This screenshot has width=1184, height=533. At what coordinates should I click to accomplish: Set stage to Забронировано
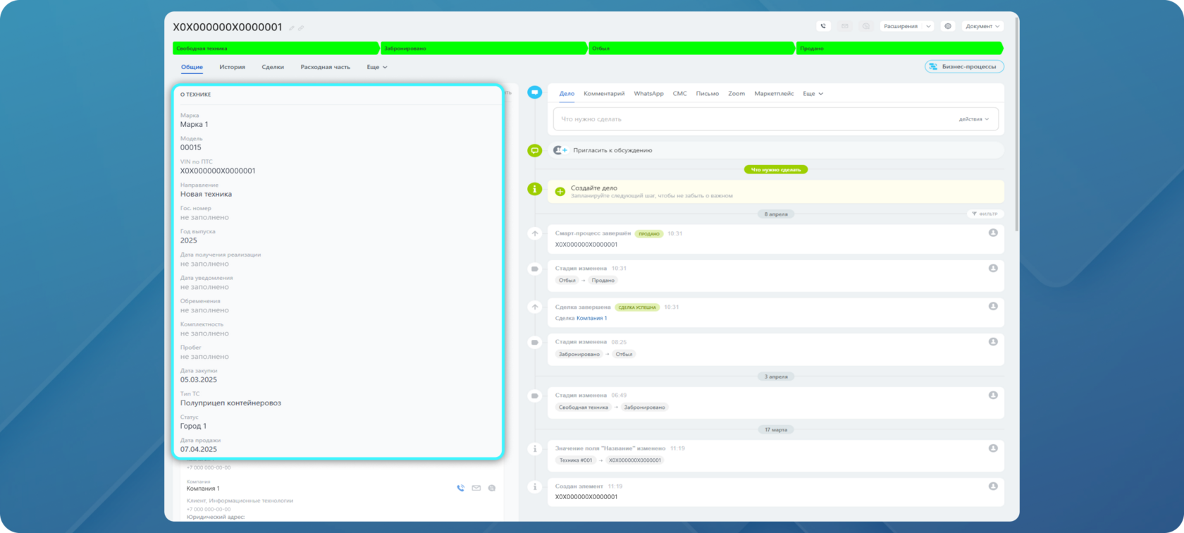pyautogui.click(x=483, y=48)
